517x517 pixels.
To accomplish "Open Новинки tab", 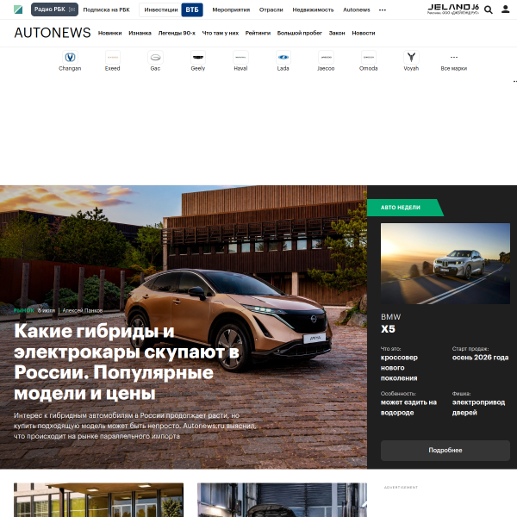I will click(109, 33).
